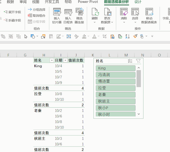Click the group objects icon in quick toolbar
This screenshot has height=152, width=170.
click(x=11, y=36)
